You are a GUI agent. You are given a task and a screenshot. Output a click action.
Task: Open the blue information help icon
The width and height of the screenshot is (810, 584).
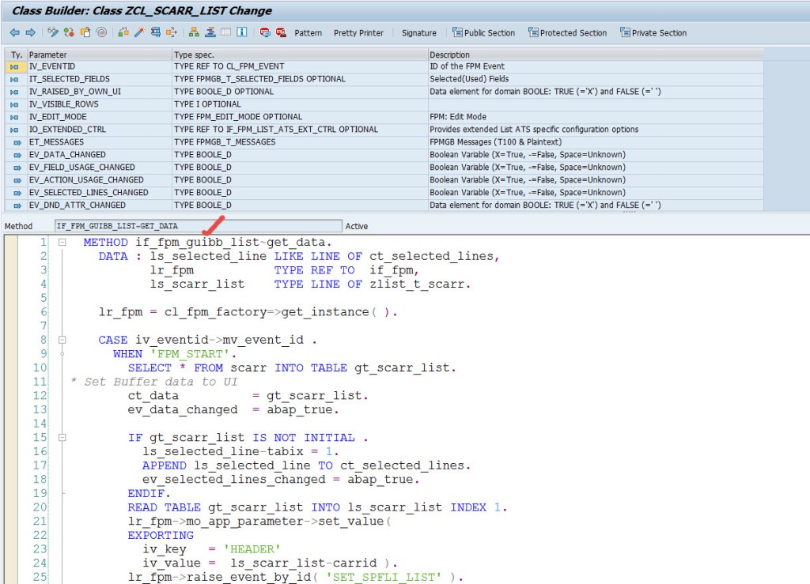(x=242, y=32)
